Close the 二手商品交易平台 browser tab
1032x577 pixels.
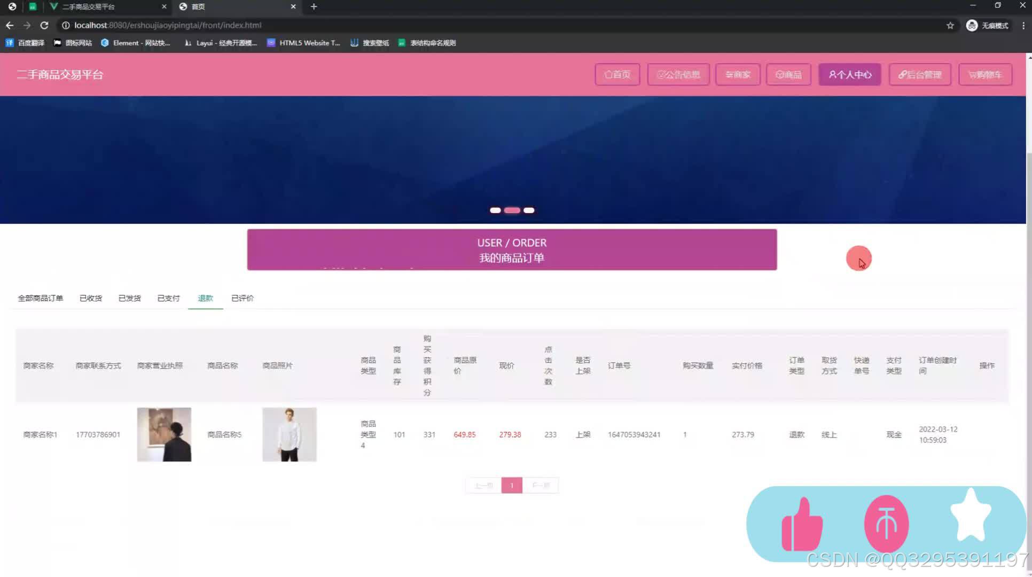[164, 6]
